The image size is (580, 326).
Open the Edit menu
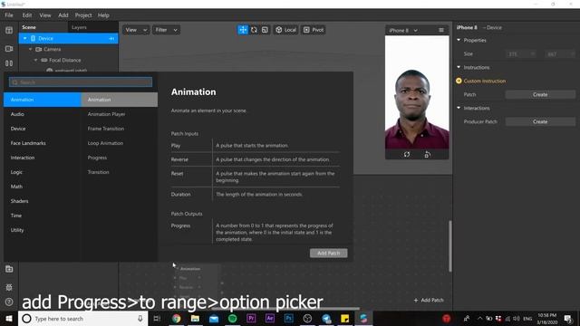27,15
